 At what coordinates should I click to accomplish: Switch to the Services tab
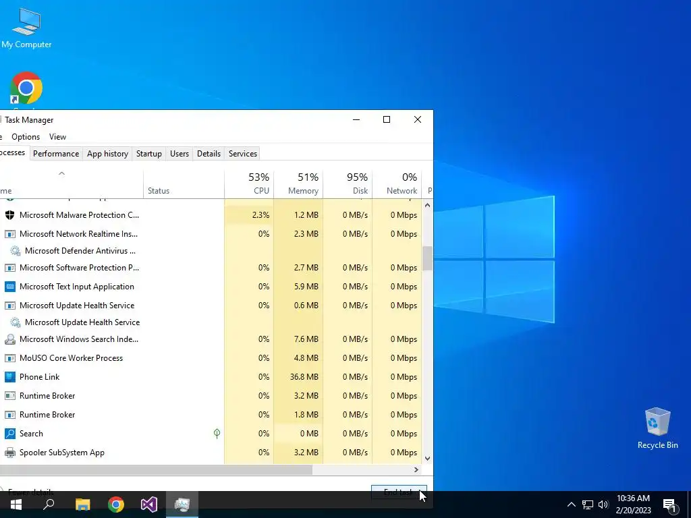point(242,154)
